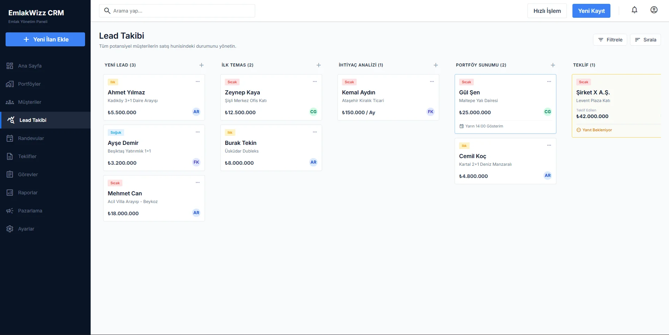Click Ilık tag on Cemil Koç card
Viewport: 669px width, 335px height.
pos(464,146)
